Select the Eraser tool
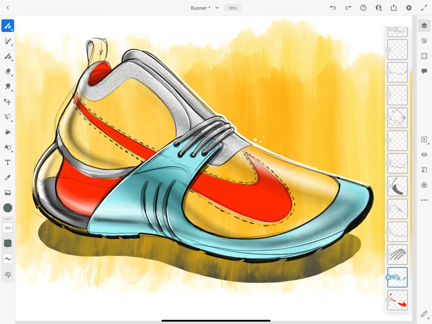432x324 pixels. pyautogui.click(x=8, y=71)
